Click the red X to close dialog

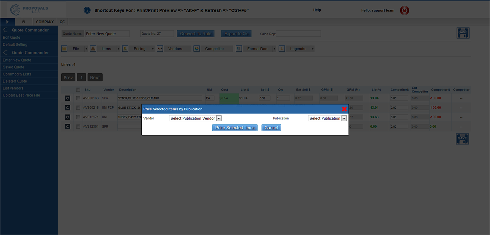344,109
